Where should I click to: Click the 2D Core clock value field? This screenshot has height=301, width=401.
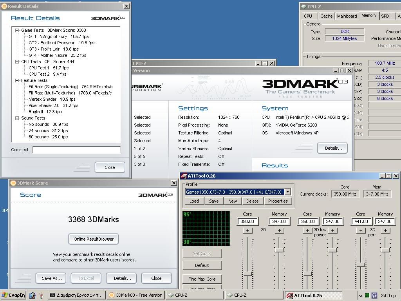pos(247,221)
